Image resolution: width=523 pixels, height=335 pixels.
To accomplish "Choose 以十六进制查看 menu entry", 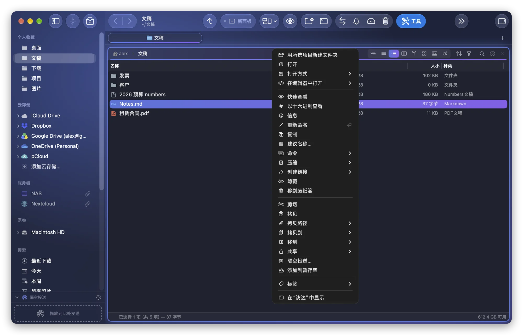I will click(x=315, y=106).
